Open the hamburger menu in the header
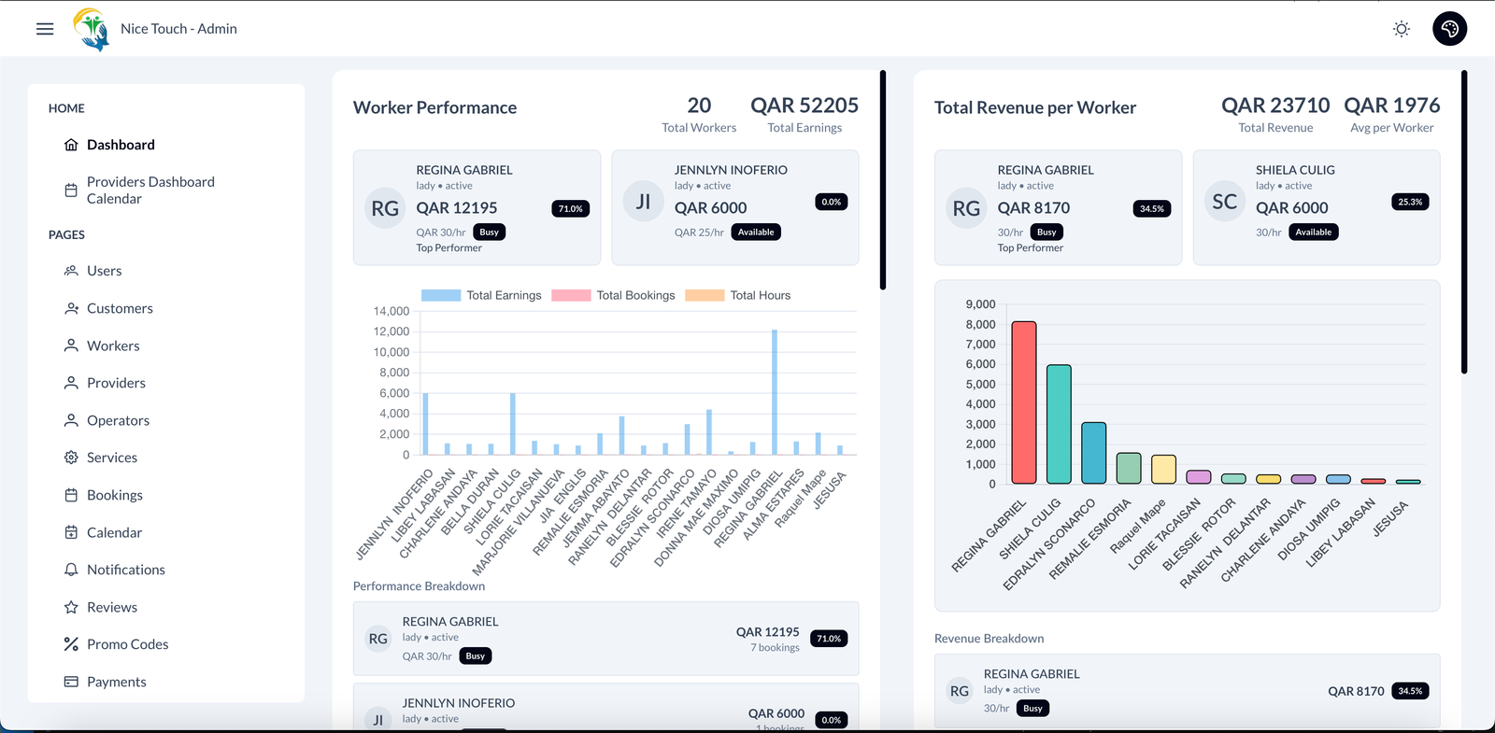The image size is (1495, 733). coord(45,29)
